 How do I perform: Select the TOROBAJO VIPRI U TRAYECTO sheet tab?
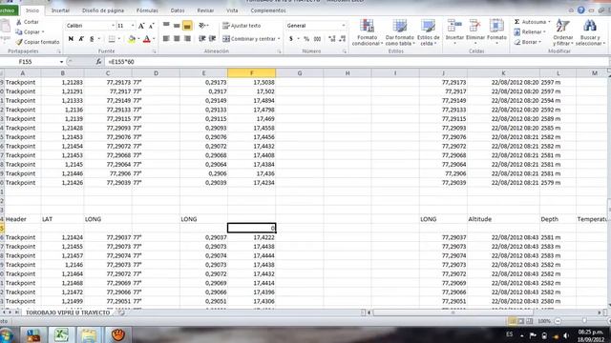pyautogui.click(x=68, y=313)
